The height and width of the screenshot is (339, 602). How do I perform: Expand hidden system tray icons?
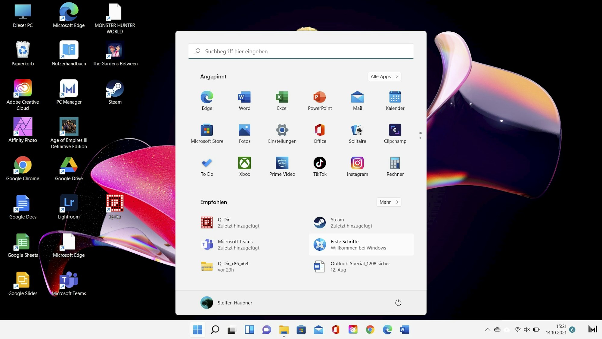pyautogui.click(x=488, y=330)
